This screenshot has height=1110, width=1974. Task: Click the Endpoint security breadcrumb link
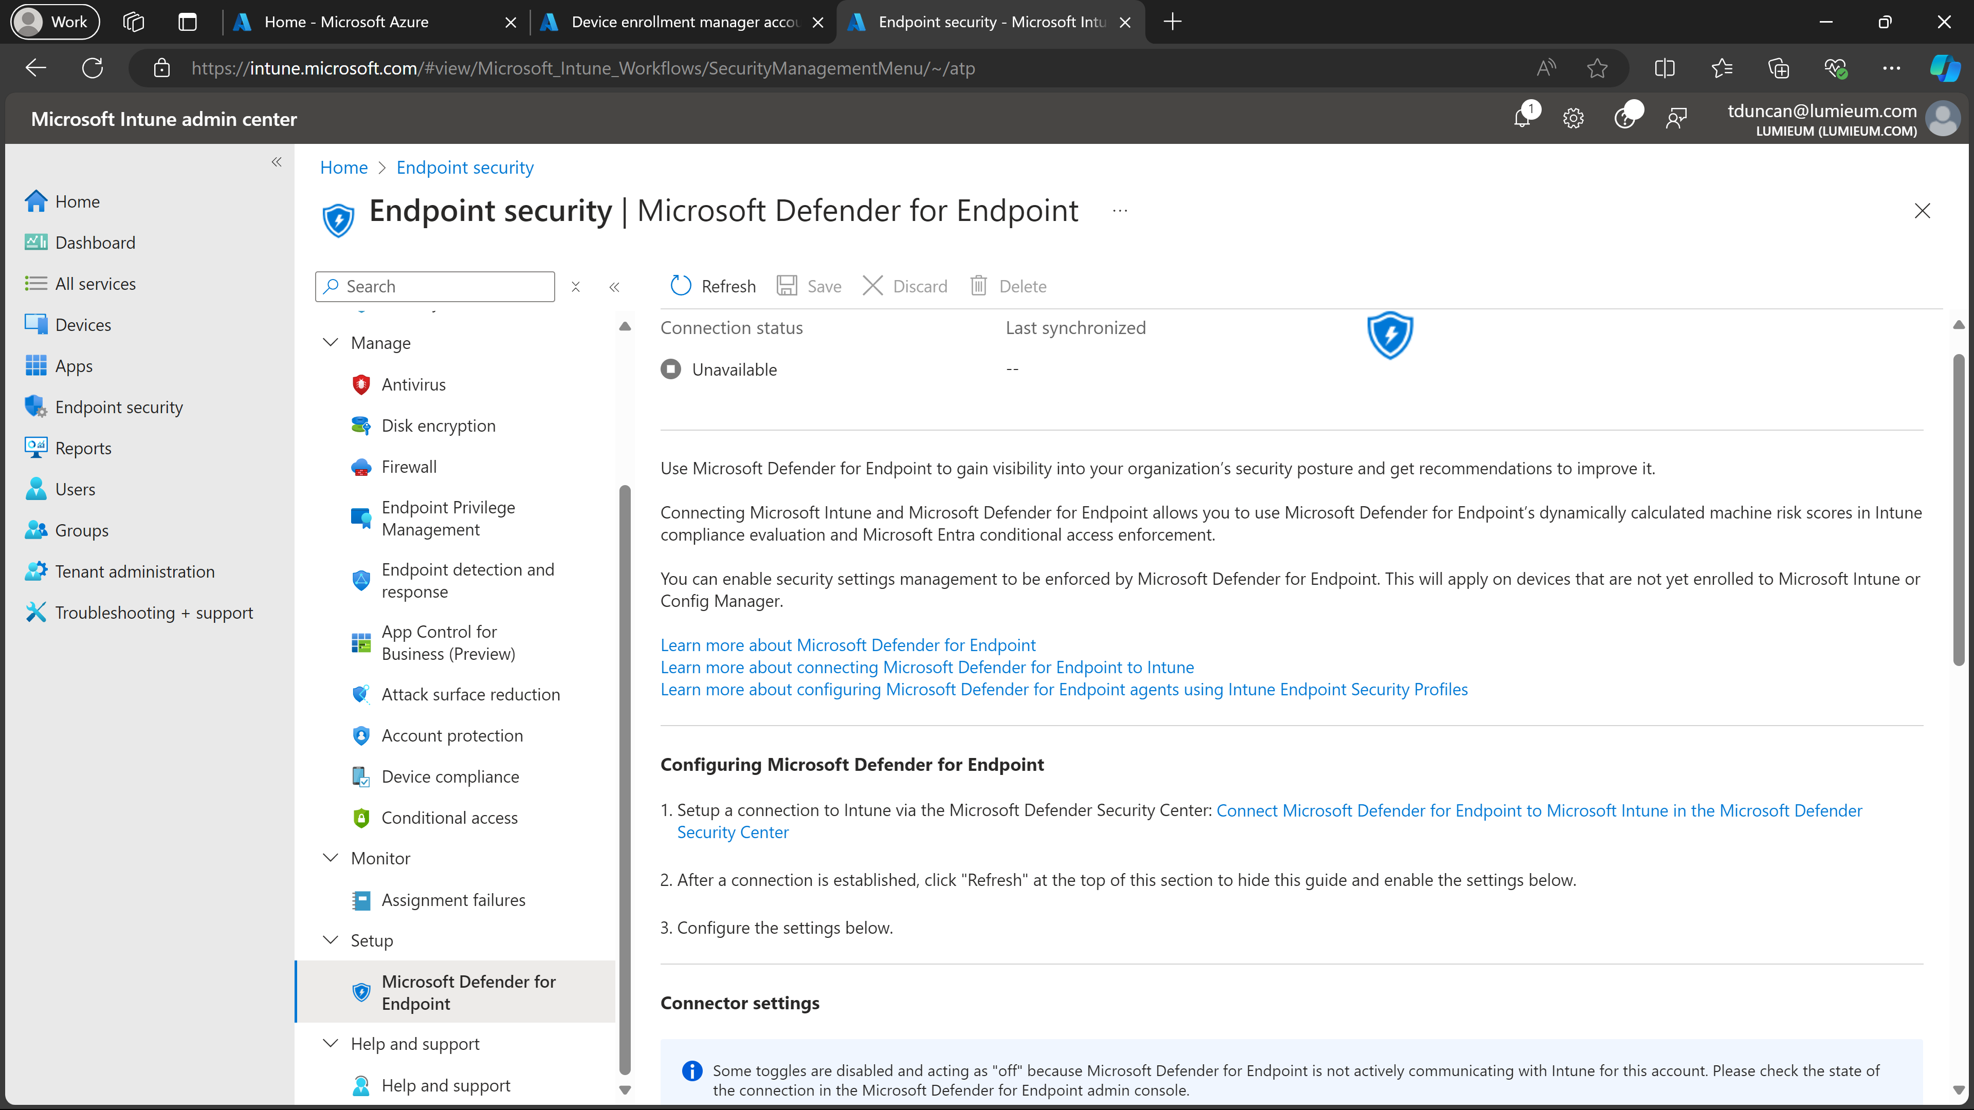(x=464, y=168)
